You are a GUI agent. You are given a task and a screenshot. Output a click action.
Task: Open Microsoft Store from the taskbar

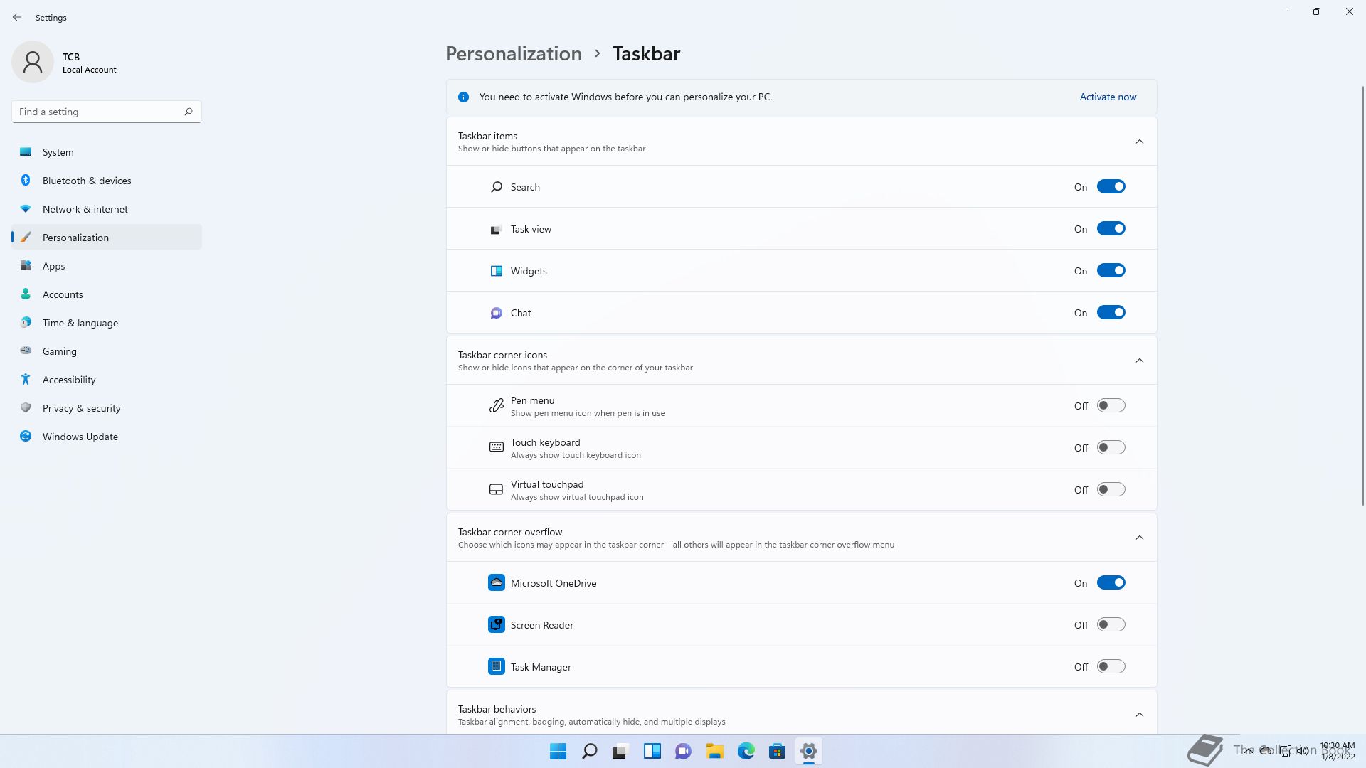coord(778,751)
